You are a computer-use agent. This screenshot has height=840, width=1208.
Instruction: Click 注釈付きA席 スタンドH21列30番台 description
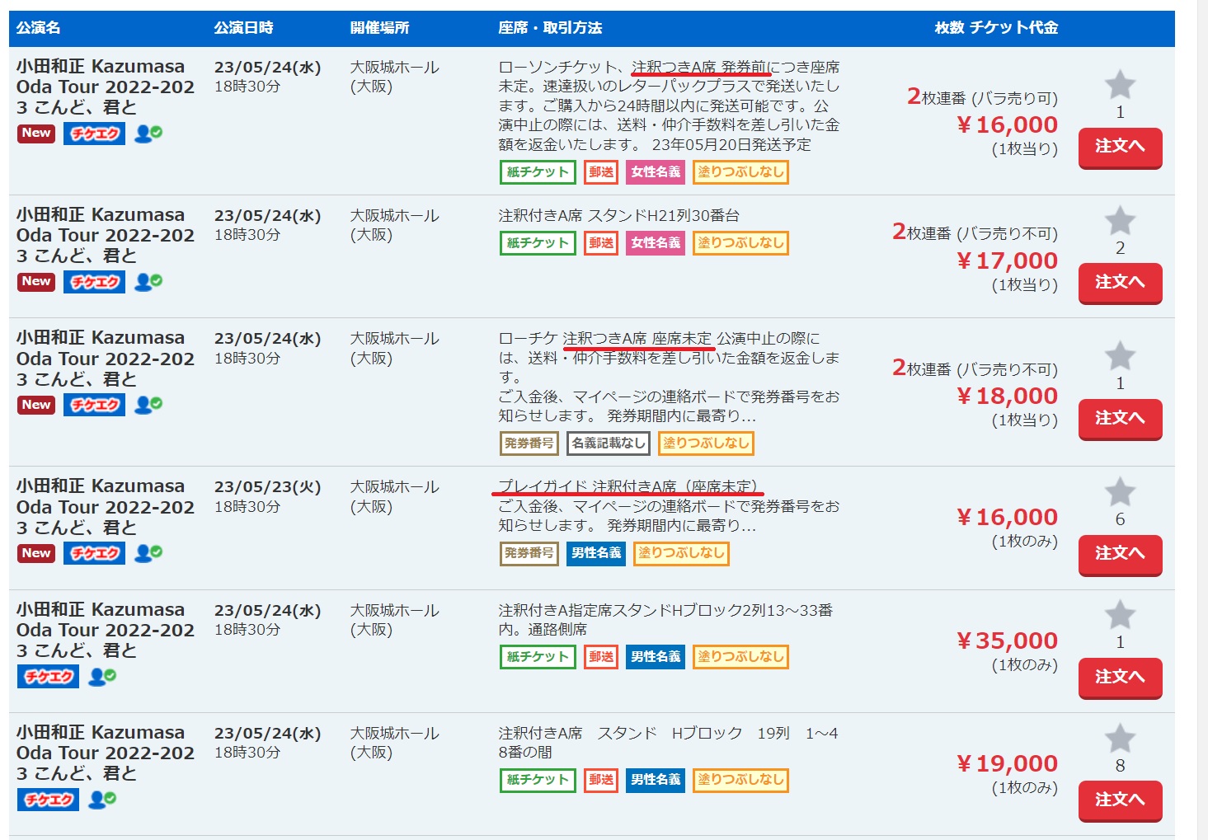click(619, 216)
